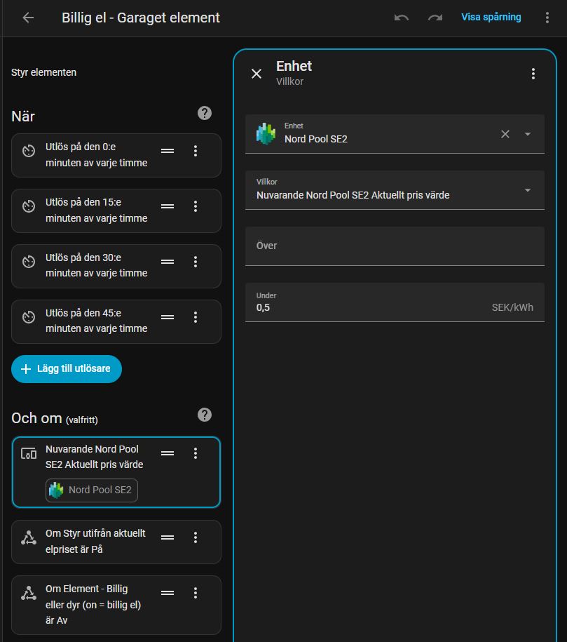Click help icon next to När
This screenshot has height=642, width=567.
point(205,113)
